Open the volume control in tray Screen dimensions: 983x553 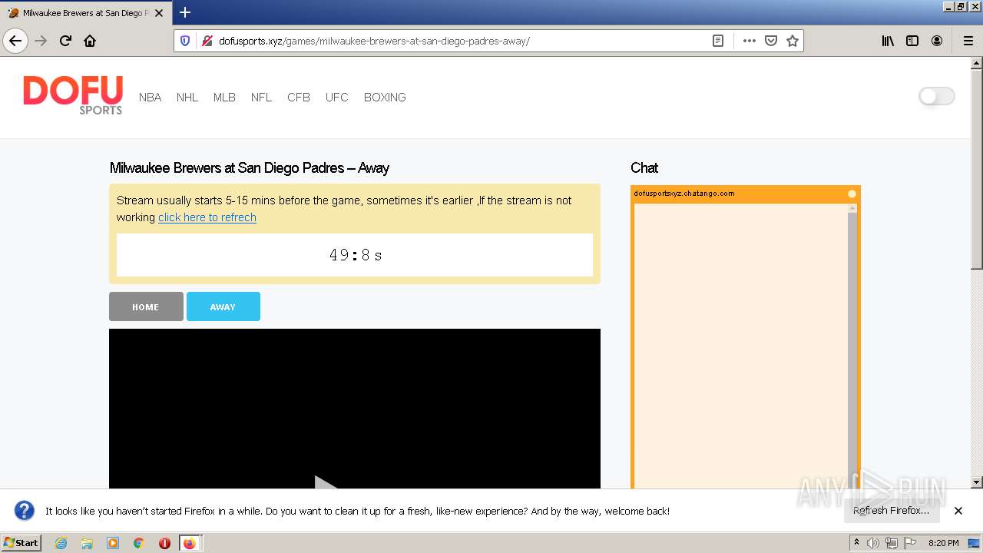click(873, 543)
